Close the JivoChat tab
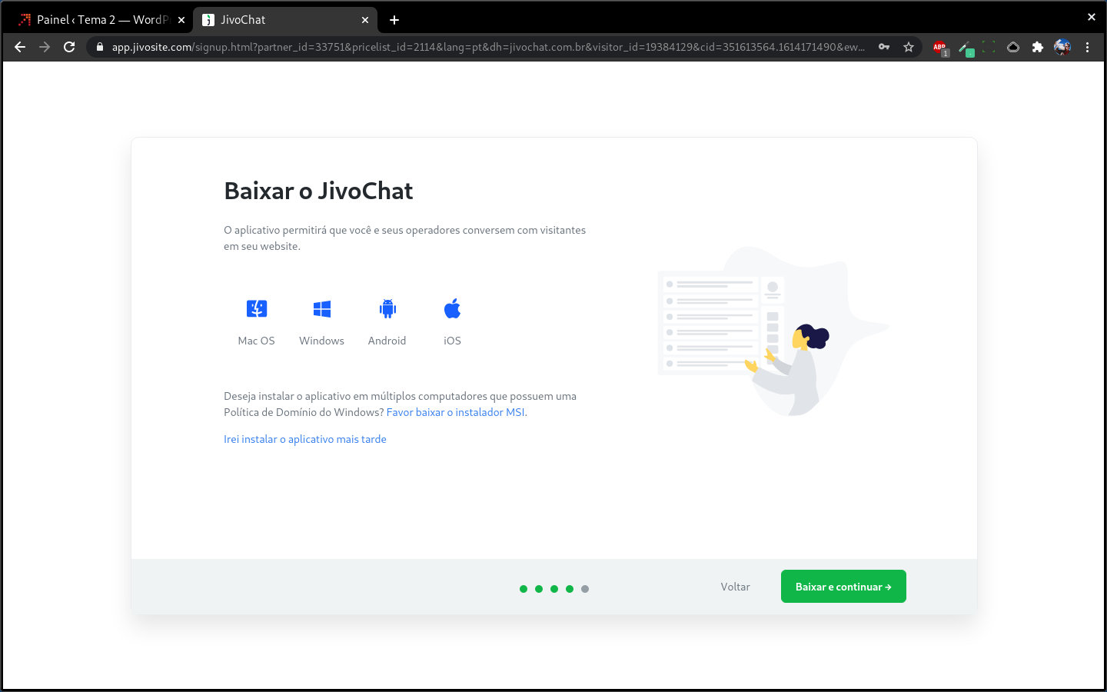This screenshot has height=692, width=1107. point(365,20)
